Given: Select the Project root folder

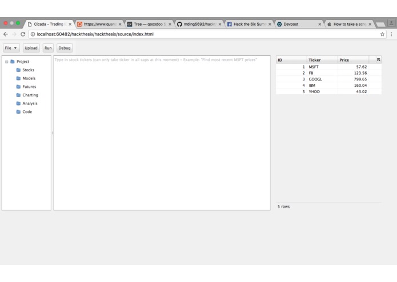Looking at the screenshot, I should (x=23, y=62).
